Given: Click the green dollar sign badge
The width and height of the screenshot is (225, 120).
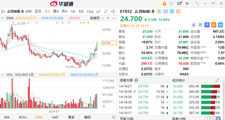Looking at the screenshot, I should click(x=159, y=11).
